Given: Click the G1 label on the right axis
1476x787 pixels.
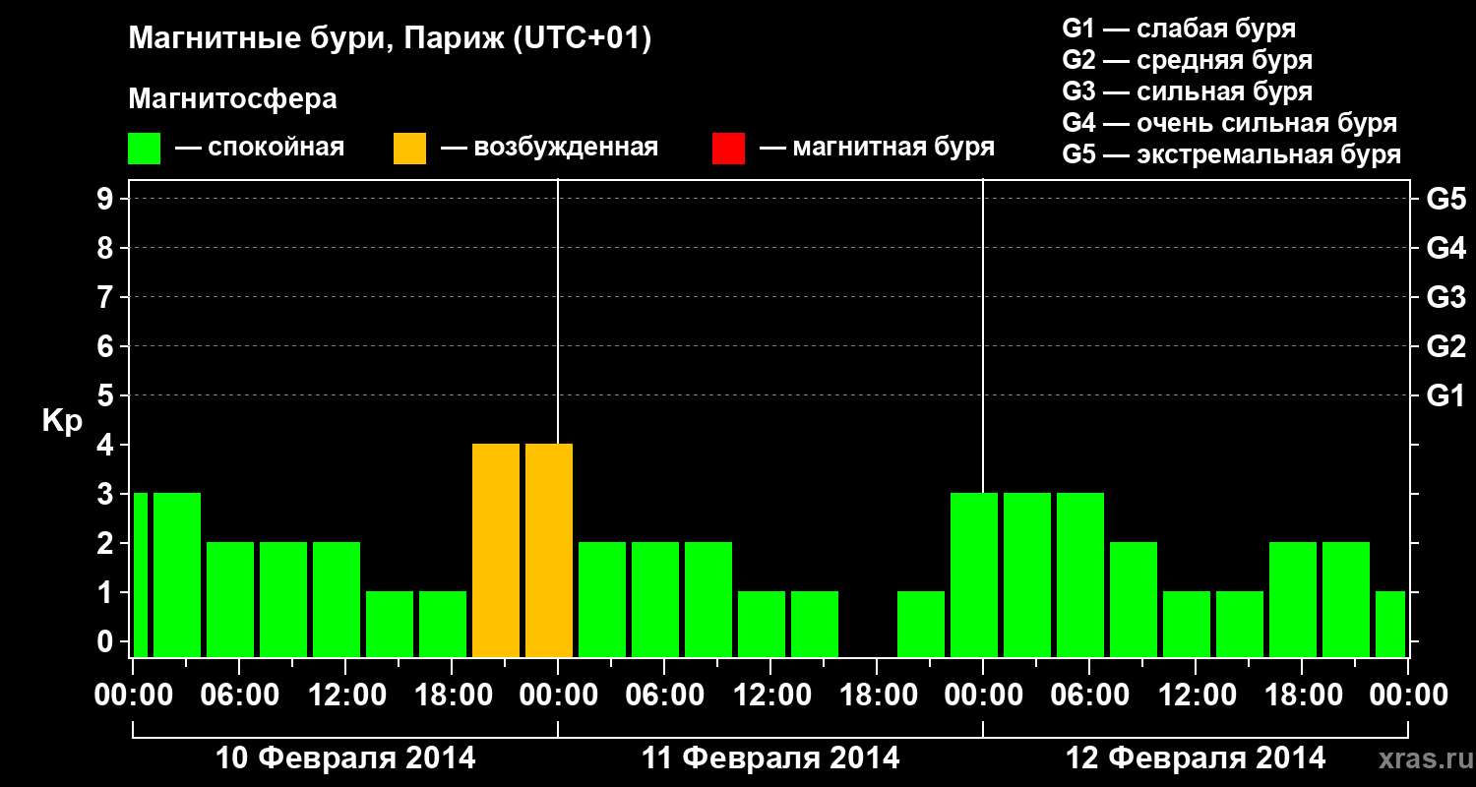Looking at the screenshot, I should click(1446, 395).
